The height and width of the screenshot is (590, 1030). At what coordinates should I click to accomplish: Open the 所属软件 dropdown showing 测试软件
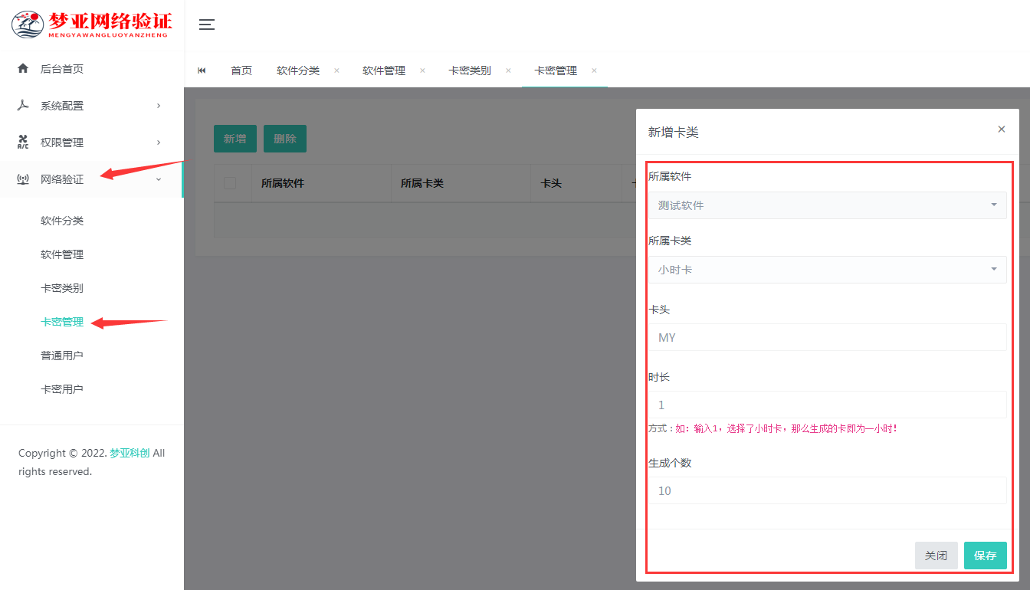(826, 205)
